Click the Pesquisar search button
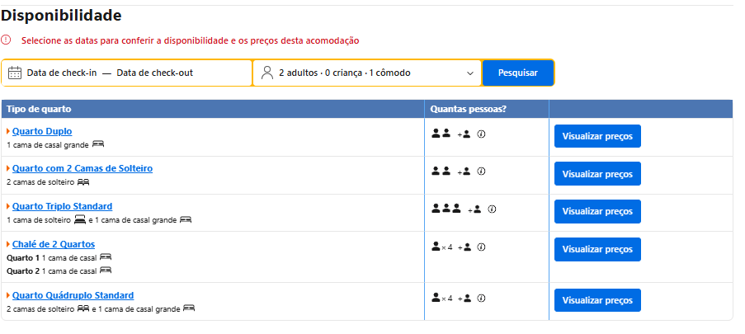This screenshot has height=334, width=745. [518, 73]
